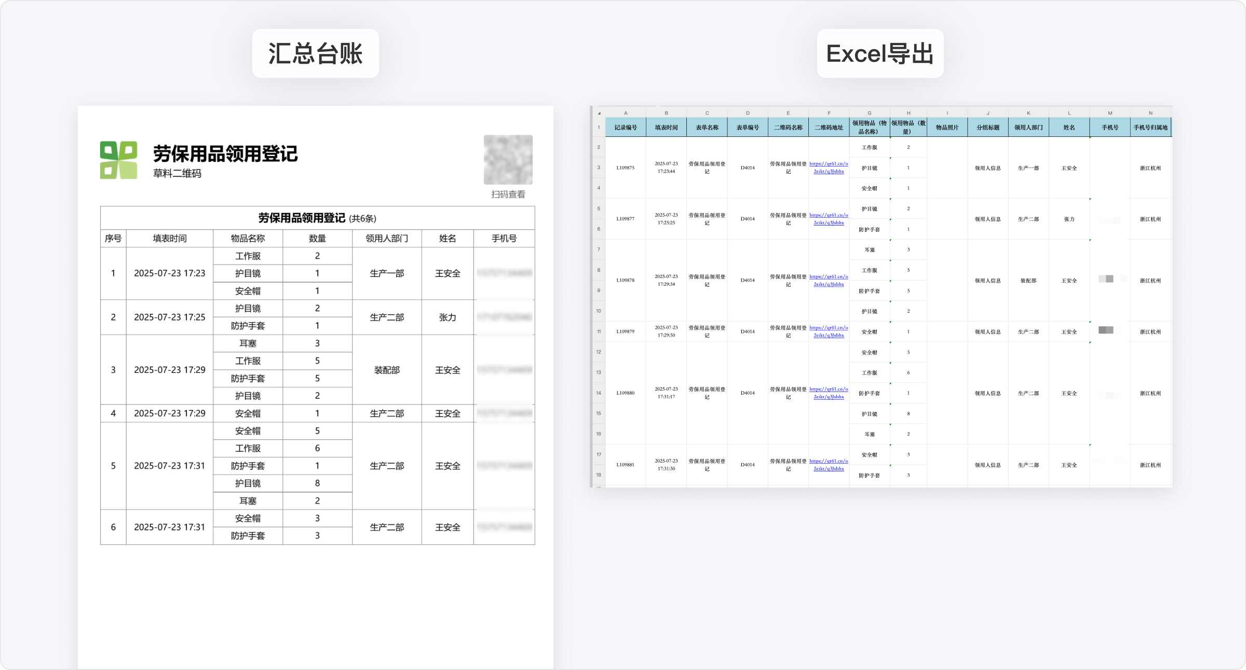Select column F header 二维码地址
Image resolution: width=1246 pixels, height=670 pixels.
pyautogui.click(x=829, y=127)
